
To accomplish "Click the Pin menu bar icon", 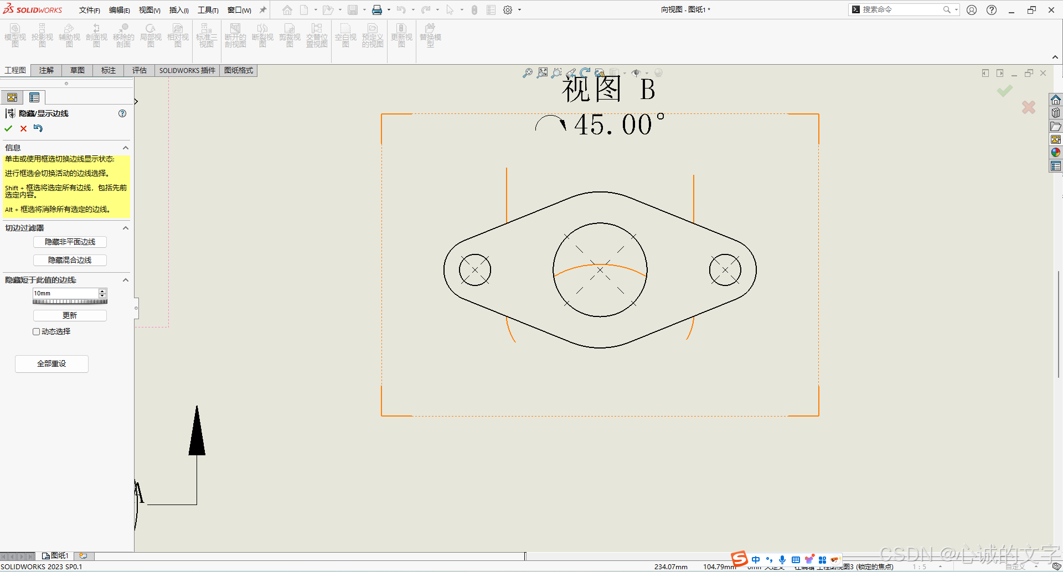I will tap(263, 10).
